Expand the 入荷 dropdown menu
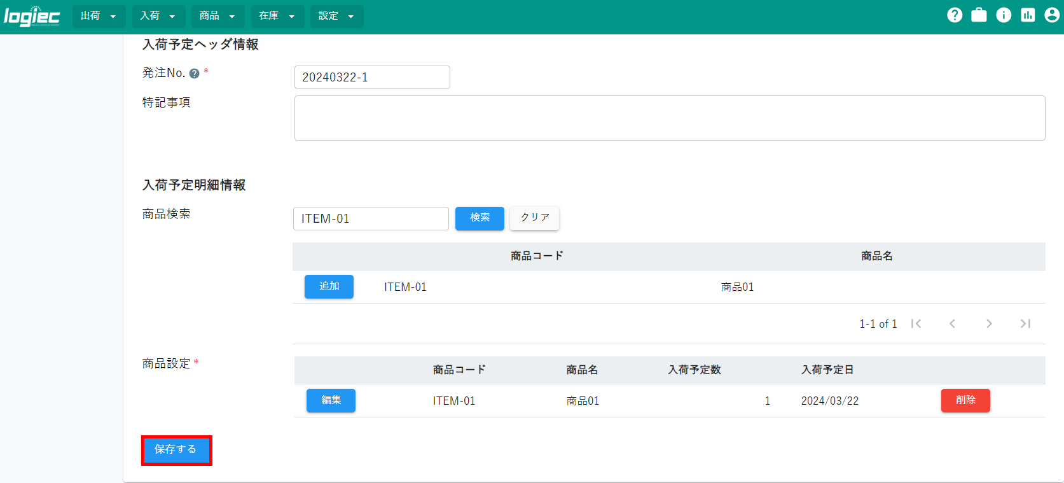 (x=158, y=16)
